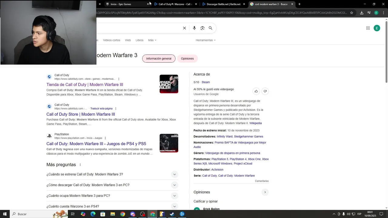388x218 pixels.
Task: Open the Herramientas dropdown
Action: click(206, 40)
